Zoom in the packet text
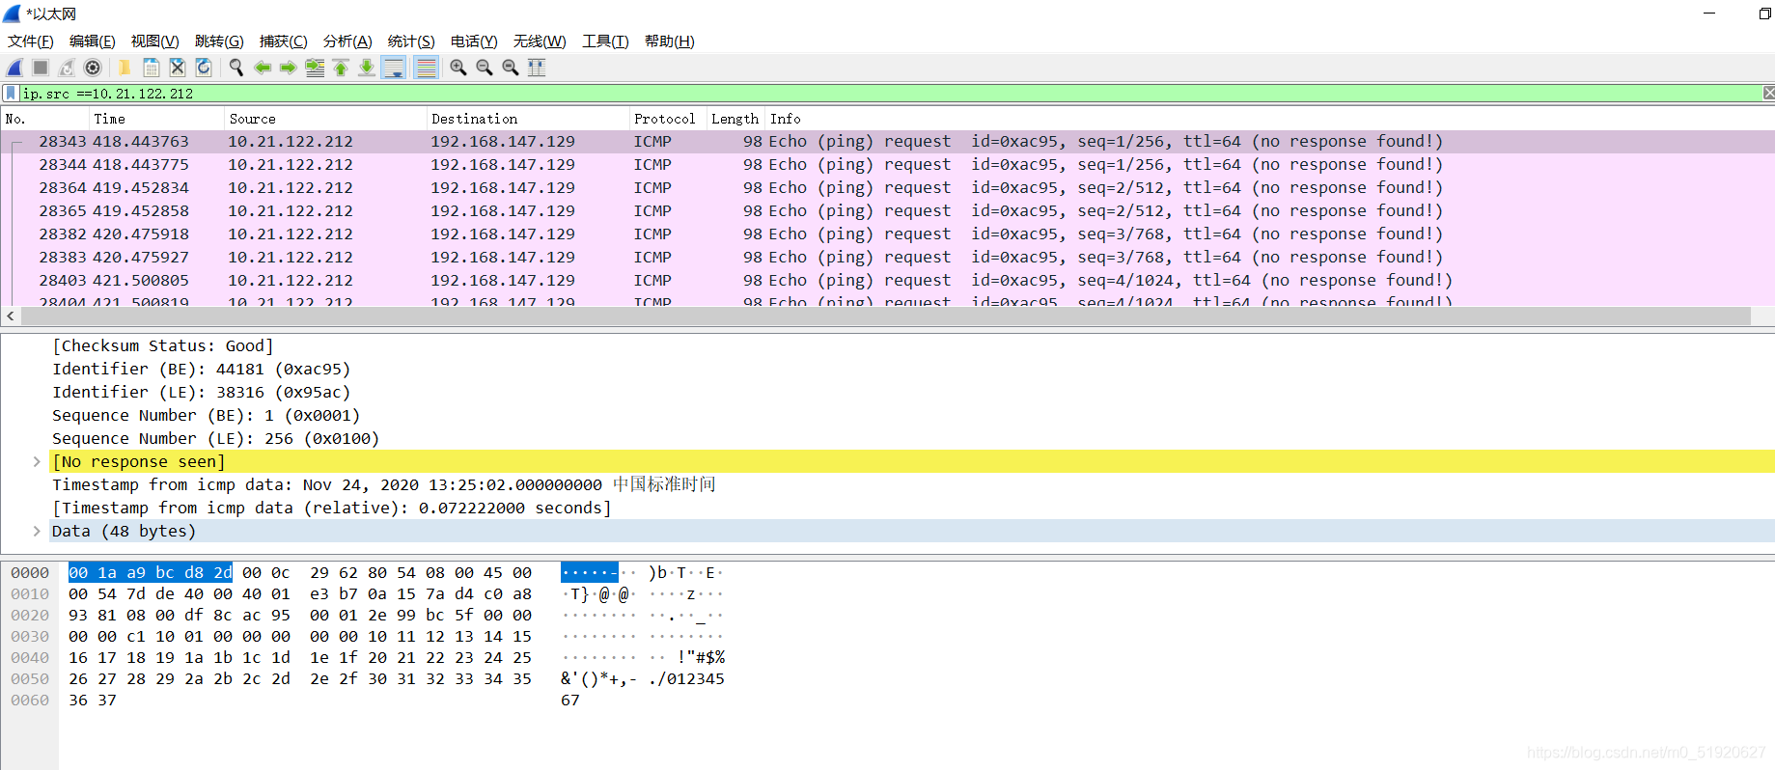This screenshot has height=770, width=1775. point(458,68)
